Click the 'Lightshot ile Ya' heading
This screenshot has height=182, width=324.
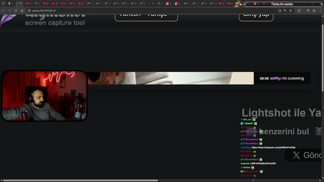[281, 113]
